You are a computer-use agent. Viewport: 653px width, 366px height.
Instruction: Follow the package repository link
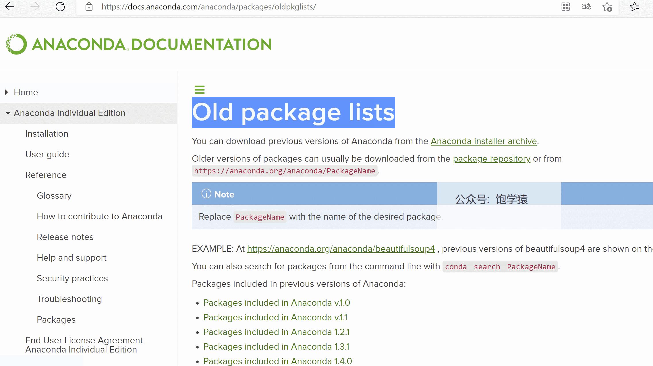[x=491, y=159]
